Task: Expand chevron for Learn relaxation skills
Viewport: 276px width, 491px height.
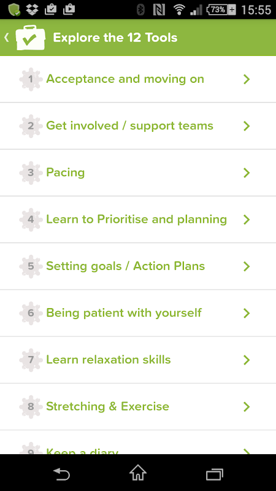Action: pos(247,360)
